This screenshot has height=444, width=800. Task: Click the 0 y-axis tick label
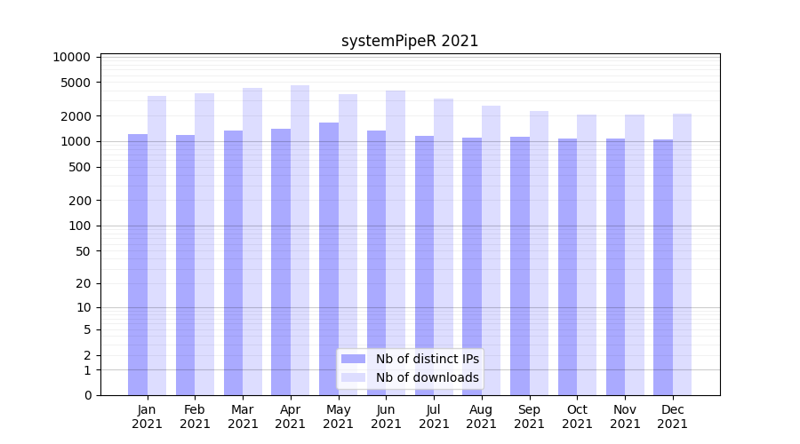[87, 395]
